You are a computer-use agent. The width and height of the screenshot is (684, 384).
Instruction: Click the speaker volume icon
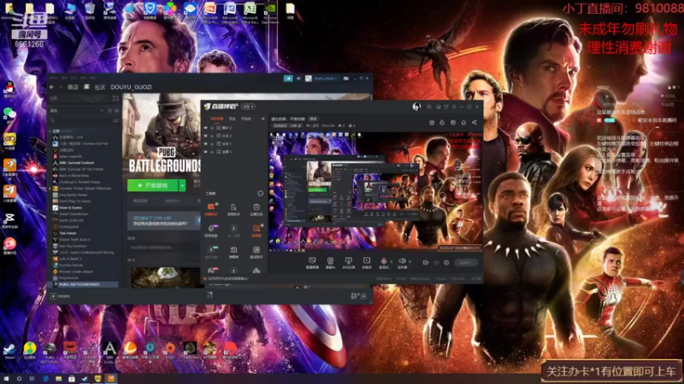tap(402, 261)
